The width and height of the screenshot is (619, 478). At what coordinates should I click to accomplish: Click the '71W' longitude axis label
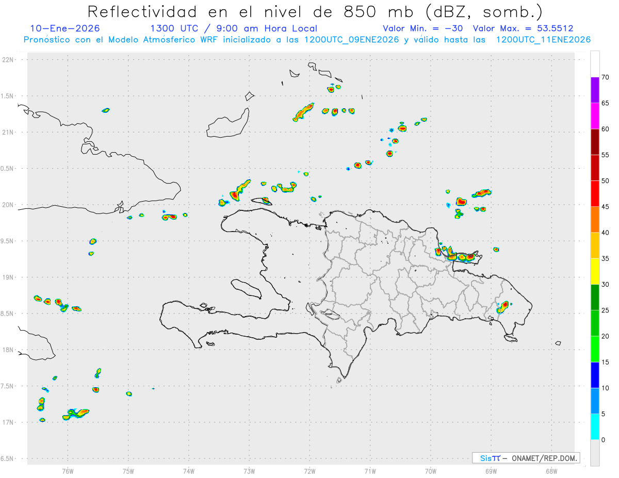370,470
